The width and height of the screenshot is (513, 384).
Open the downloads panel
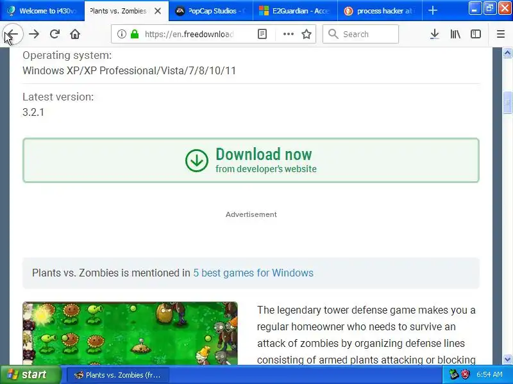pos(435,34)
